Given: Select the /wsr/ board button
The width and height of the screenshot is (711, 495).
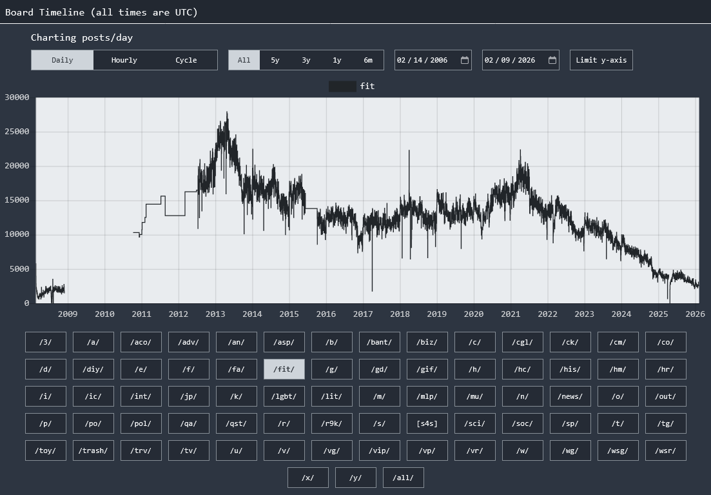Looking at the screenshot, I should [666, 451].
